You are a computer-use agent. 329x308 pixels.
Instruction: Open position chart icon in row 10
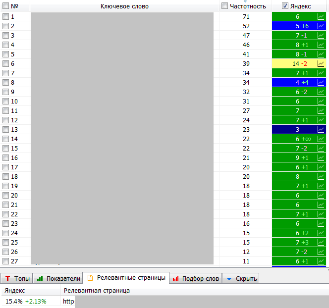coord(321,102)
